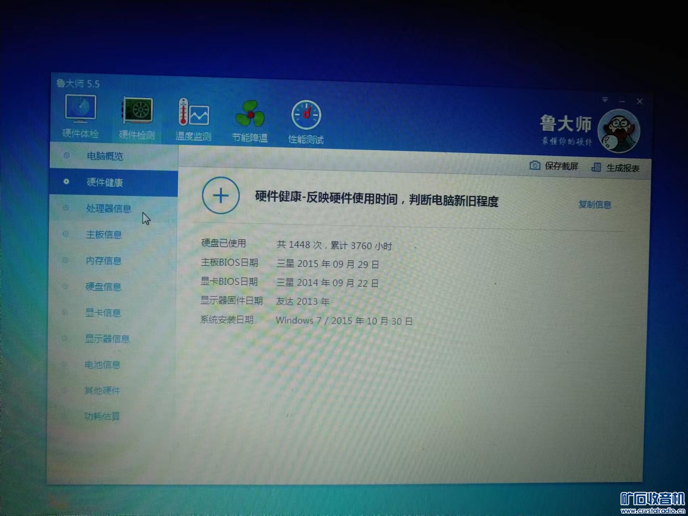
Task: Click the 系统安装日期 label
Action: coord(227,320)
